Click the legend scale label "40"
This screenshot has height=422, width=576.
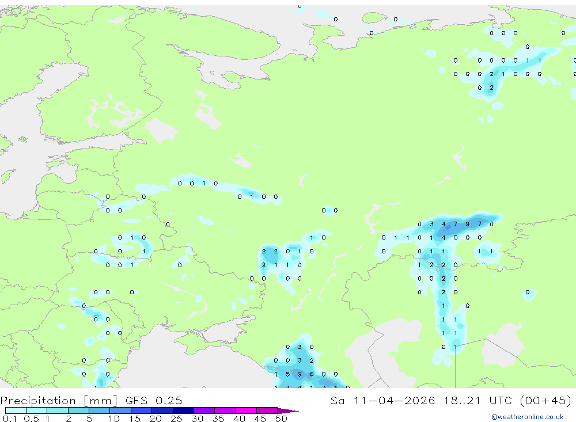coord(239,419)
